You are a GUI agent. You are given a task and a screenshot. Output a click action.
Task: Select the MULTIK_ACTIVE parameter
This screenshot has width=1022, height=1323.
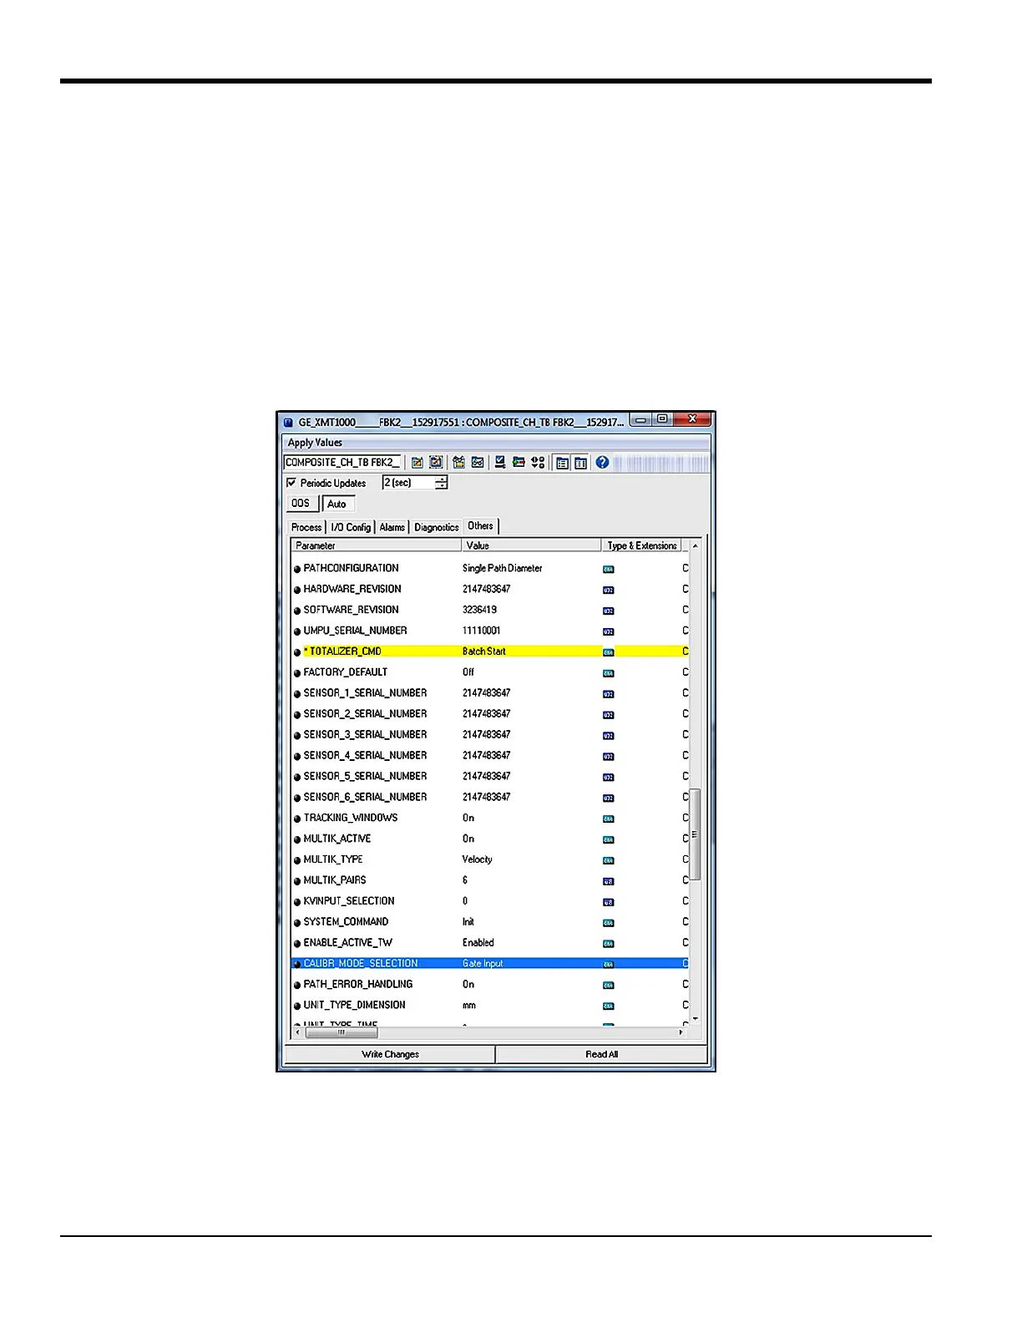[x=337, y=839]
